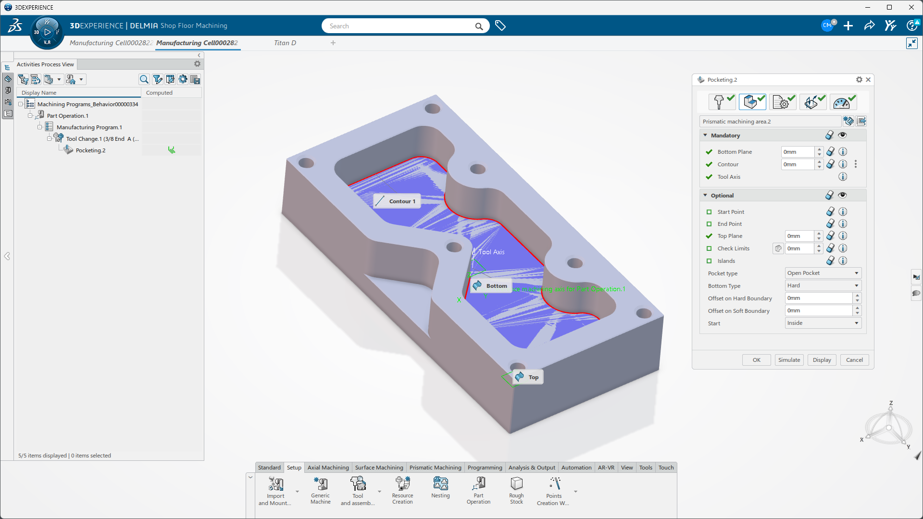Click the Display button
This screenshot has height=519, width=923.
[822, 360]
